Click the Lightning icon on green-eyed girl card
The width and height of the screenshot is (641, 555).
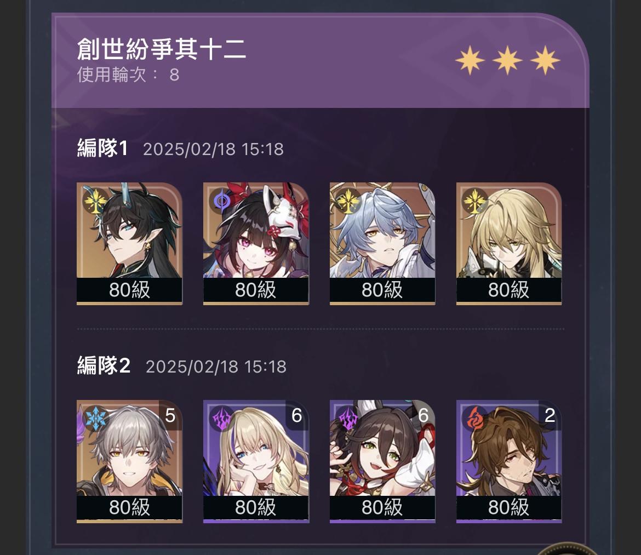pyautogui.click(x=348, y=419)
